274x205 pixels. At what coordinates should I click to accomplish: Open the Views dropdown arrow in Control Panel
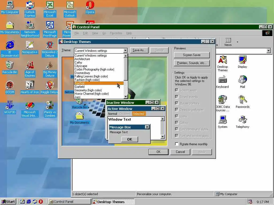(237, 42)
